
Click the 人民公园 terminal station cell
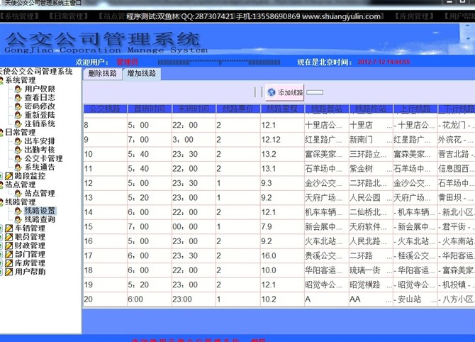[x=371, y=198]
